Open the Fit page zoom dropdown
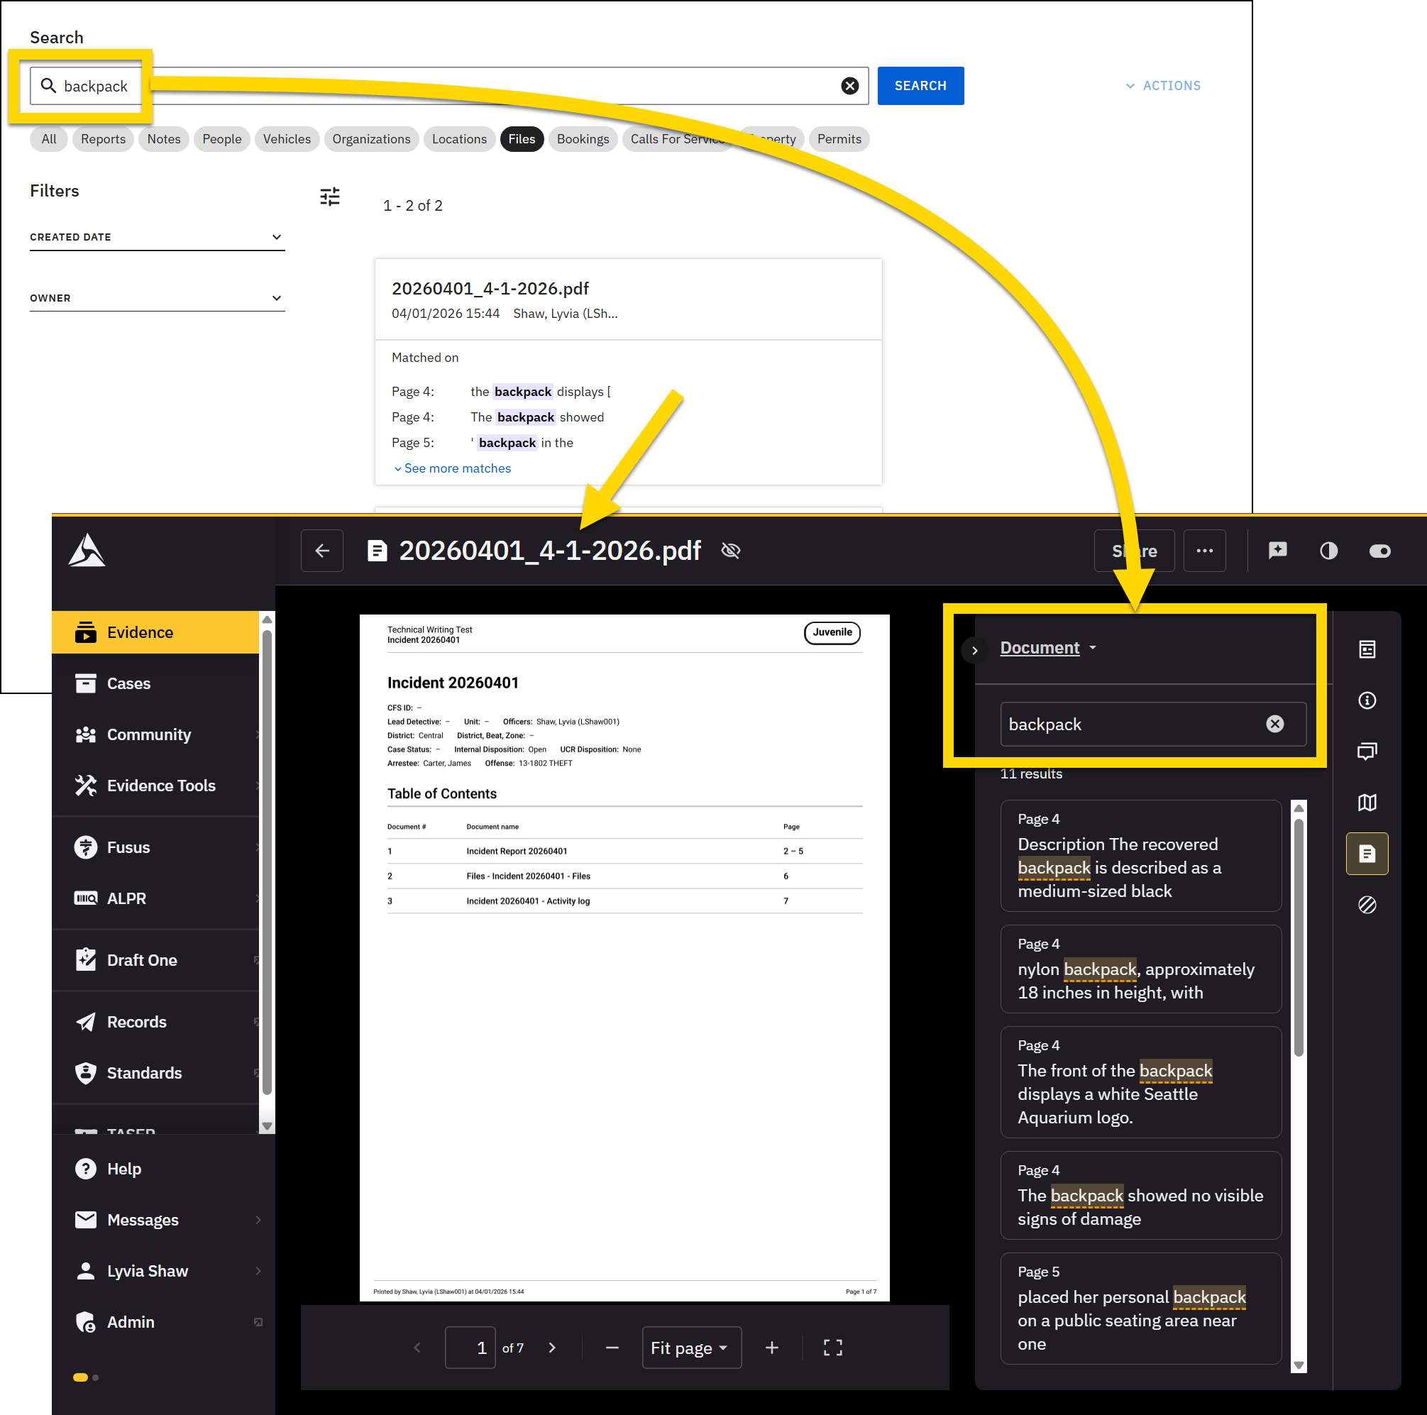The height and width of the screenshot is (1415, 1427). pos(690,1348)
